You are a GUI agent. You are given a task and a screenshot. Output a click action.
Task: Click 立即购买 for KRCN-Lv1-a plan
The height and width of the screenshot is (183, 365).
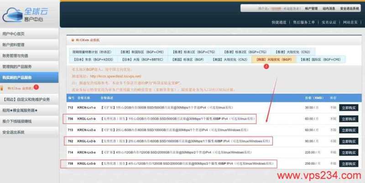point(349,108)
